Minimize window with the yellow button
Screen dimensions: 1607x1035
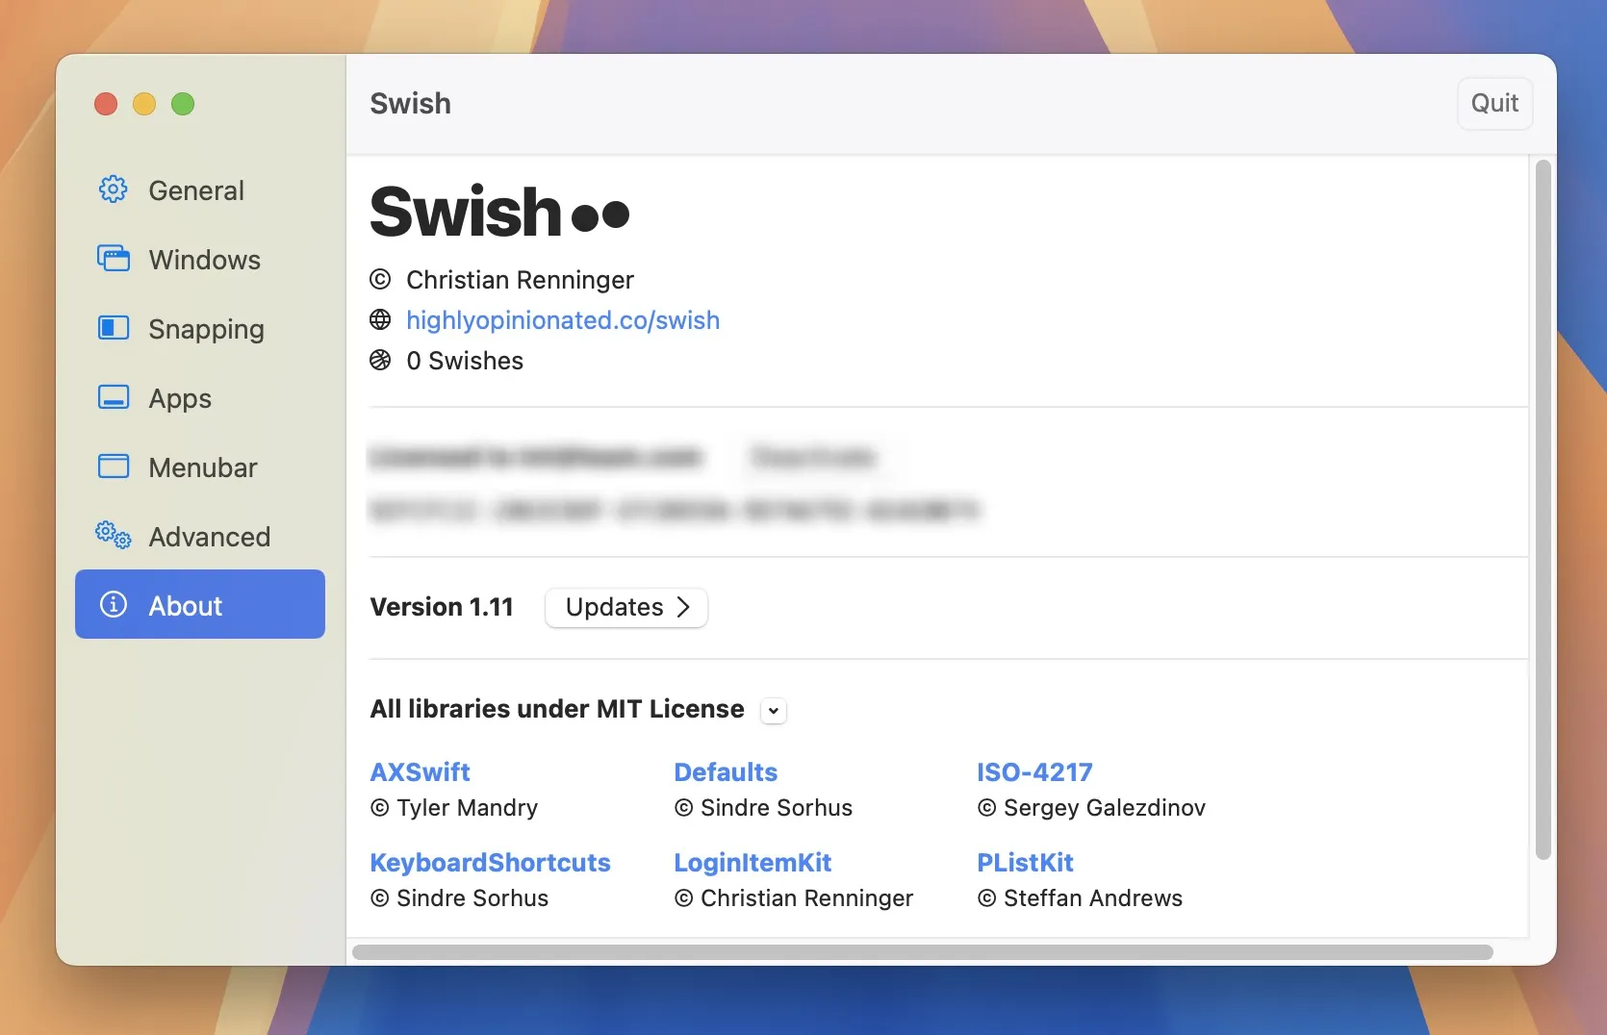(x=144, y=104)
